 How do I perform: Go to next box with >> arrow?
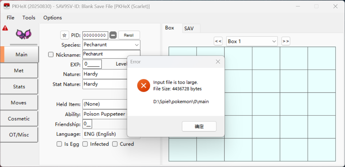pos(286,41)
